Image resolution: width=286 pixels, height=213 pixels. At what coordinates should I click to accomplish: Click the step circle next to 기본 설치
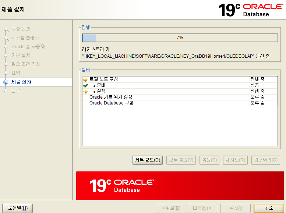point(6,56)
